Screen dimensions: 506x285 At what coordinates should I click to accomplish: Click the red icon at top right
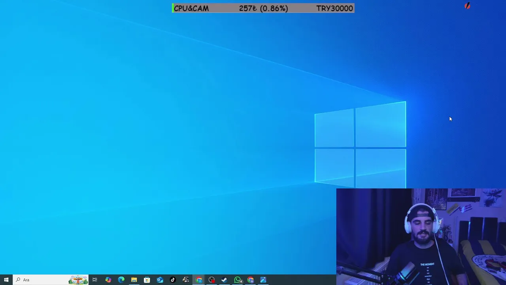click(x=467, y=6)
